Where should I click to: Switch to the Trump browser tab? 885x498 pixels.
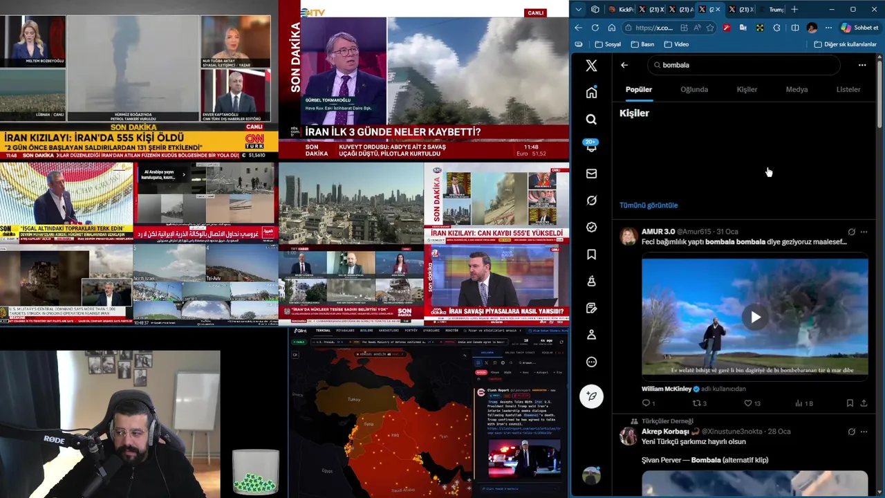[x=772, y=10]
